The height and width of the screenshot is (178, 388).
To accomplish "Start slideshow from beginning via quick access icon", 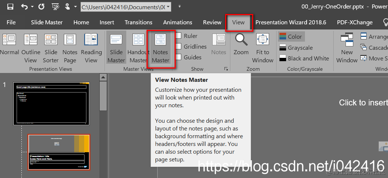I will [x=55, y=7].
